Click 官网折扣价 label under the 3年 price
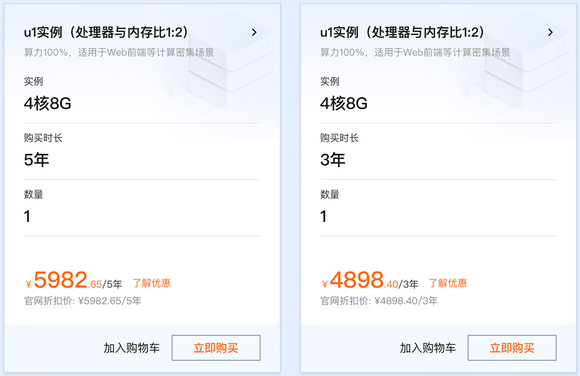Screen dimensions: 580x376 (x=346, y=301)
